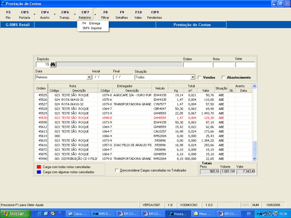Expand the CtF5 Portaria dropdown arrow
291x218 pixels.
[x=35, y=14]
